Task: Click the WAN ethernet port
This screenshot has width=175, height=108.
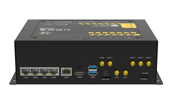Action: pos(66,71)
